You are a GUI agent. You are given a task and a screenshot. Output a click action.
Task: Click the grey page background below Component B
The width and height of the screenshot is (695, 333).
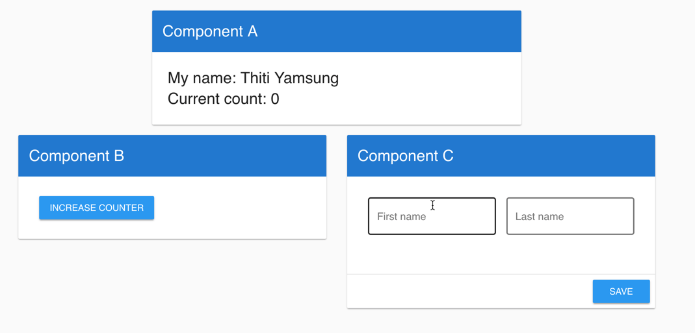(172, 286)
